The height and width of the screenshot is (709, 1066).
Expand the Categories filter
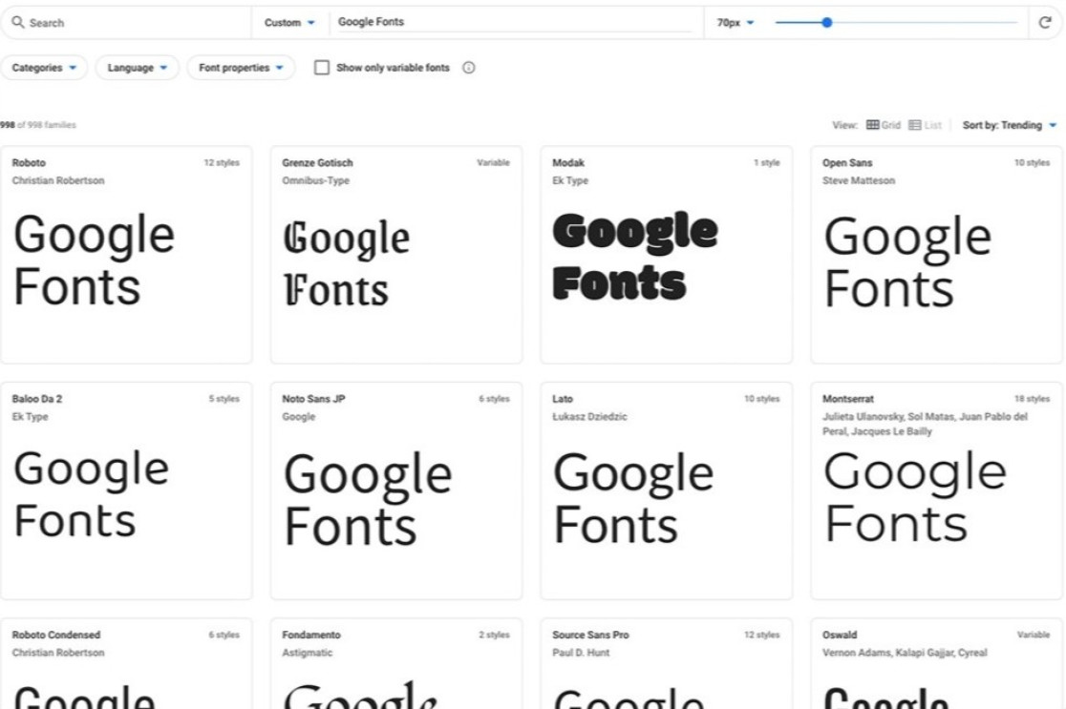tap(44, 67)
